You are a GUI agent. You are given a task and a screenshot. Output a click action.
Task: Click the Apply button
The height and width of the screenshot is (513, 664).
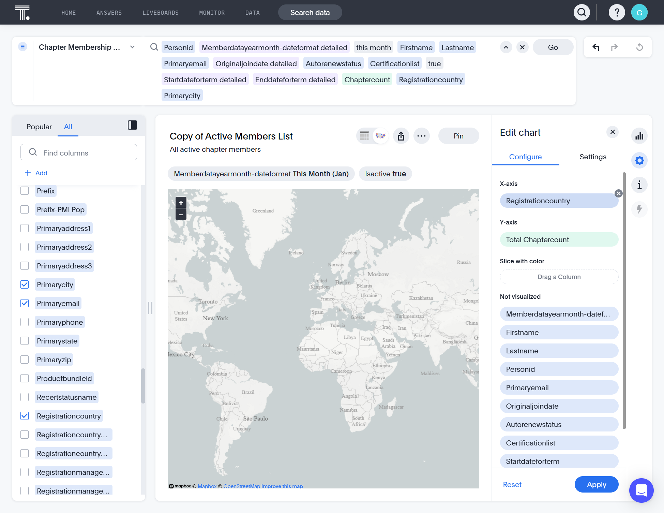[x=597, y=484]
